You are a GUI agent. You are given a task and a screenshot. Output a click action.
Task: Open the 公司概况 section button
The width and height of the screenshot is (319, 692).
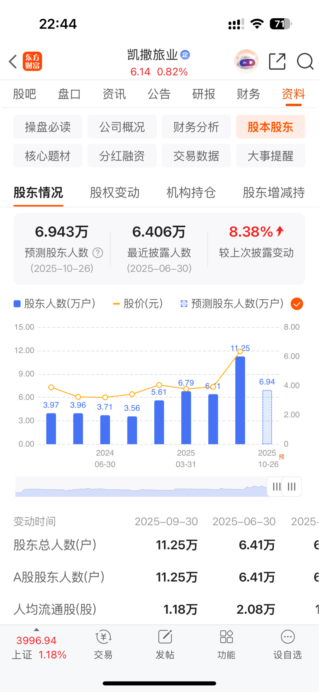click(x=122, y=127)
